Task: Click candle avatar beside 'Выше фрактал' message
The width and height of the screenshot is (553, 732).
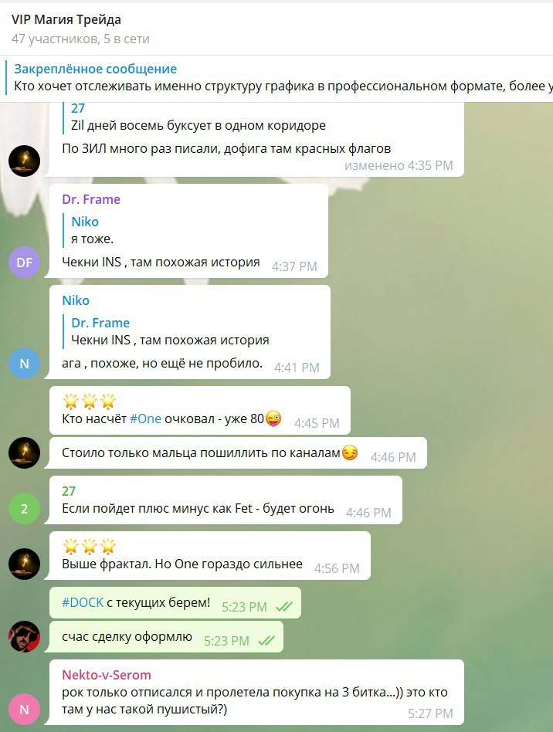Action: 24,564
